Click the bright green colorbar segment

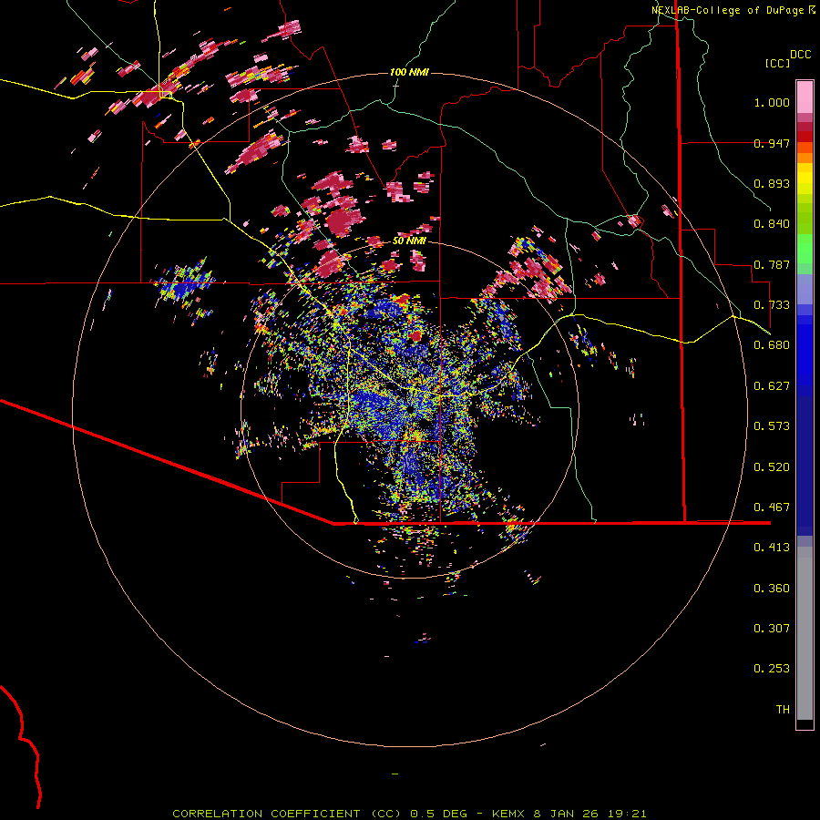coord(805,249)
